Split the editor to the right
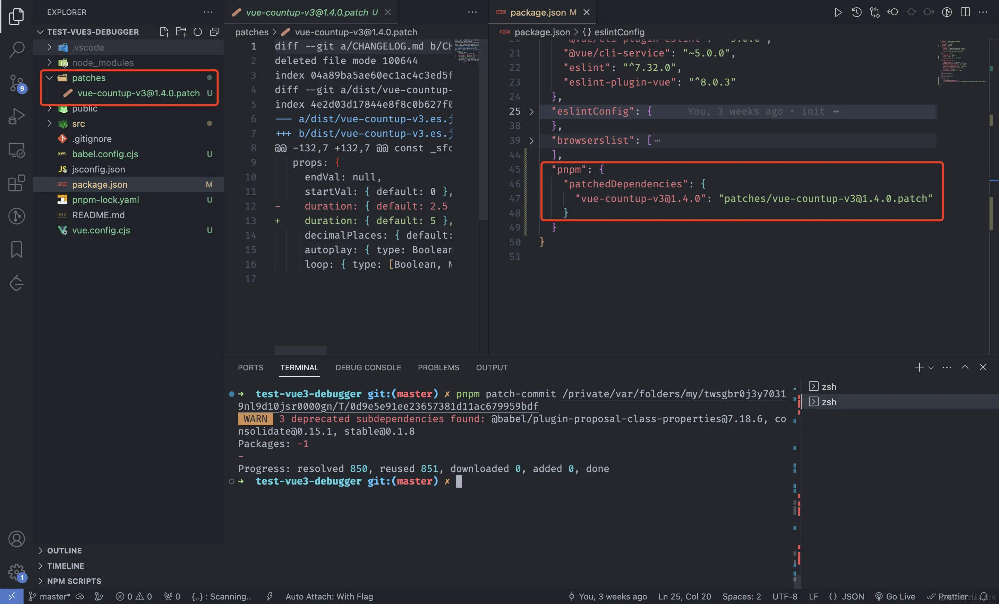The image size is (999, 604). tap(965, 12)
